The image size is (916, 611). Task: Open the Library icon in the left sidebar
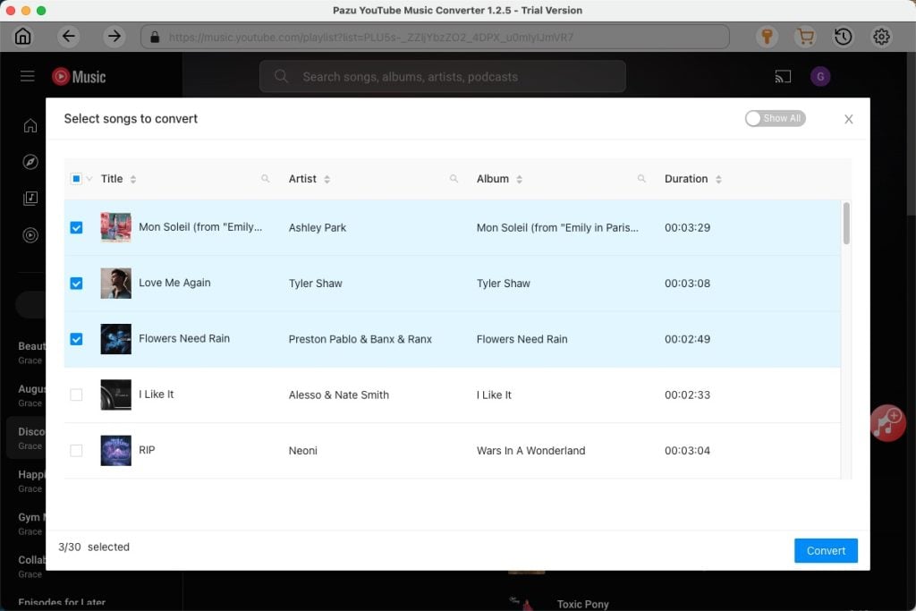coord(30,199)
